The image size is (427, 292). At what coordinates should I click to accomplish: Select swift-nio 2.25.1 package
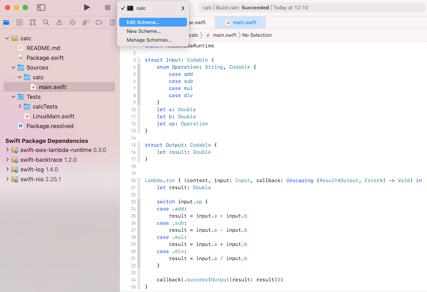pyautogui.click(x=41, y=179)
